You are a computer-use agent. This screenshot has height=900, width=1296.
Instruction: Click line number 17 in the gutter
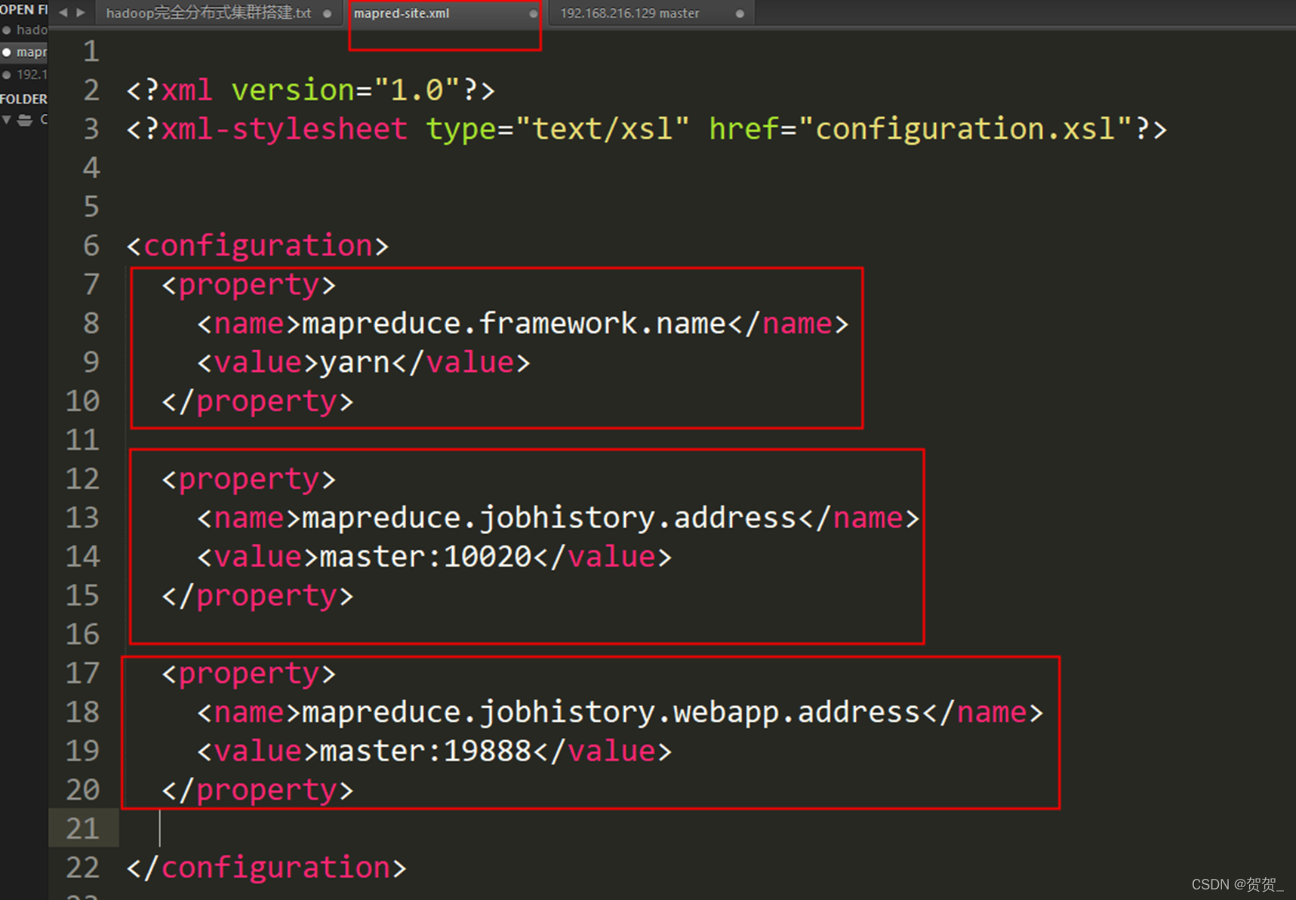(82, 673)
